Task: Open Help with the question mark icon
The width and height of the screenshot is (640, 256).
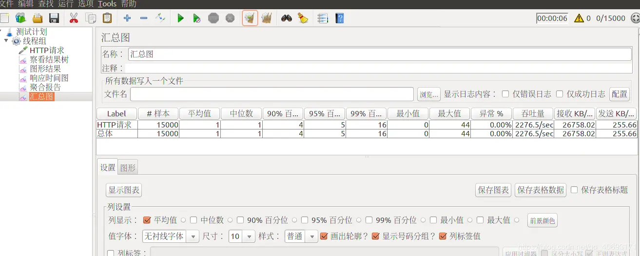Action: (339, 18)
